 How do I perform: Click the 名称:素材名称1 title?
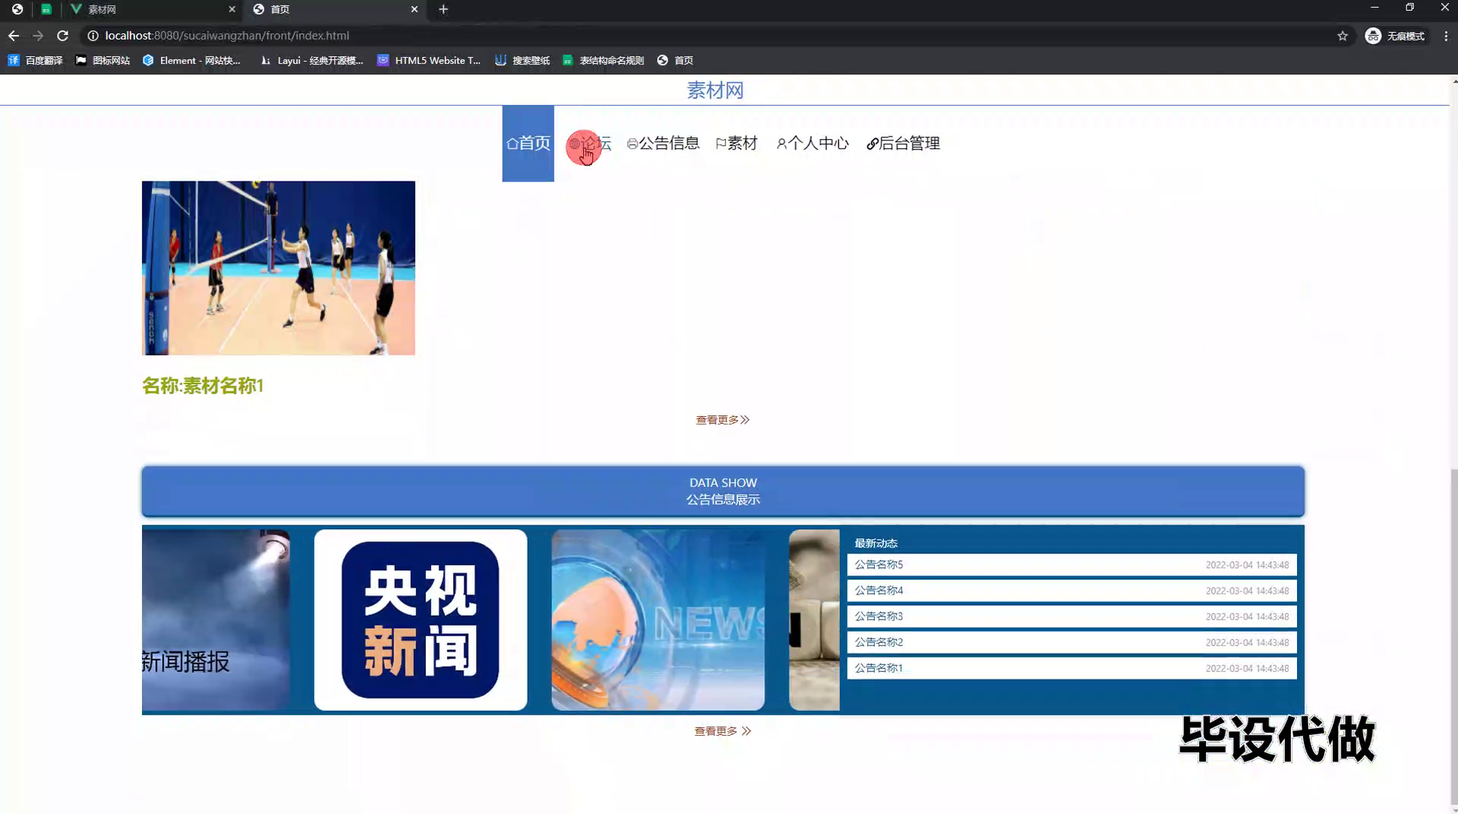point(203,386)
